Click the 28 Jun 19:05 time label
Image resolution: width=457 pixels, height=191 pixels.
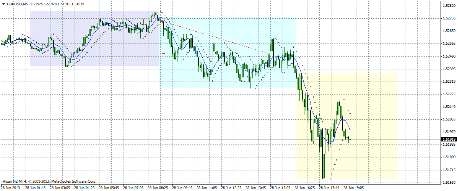pos(353,188)
